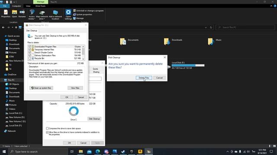Click the View Files button
The width and height of the screenshot is (277, 155).
pos(75,88)
